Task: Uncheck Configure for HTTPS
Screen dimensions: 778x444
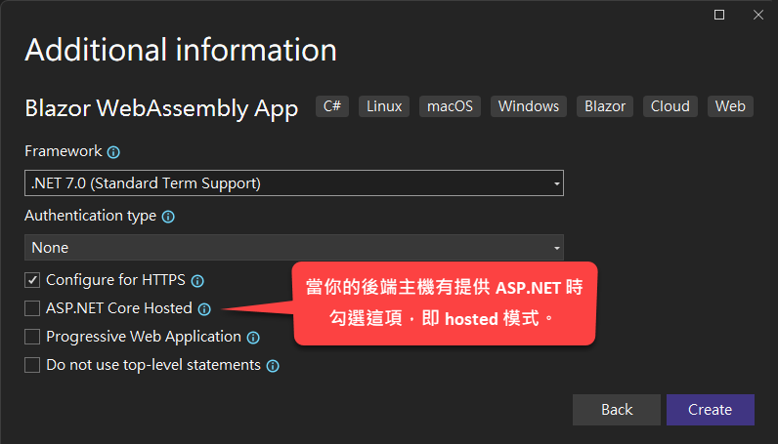Action: pyautogui.click(x=32, y=280)
